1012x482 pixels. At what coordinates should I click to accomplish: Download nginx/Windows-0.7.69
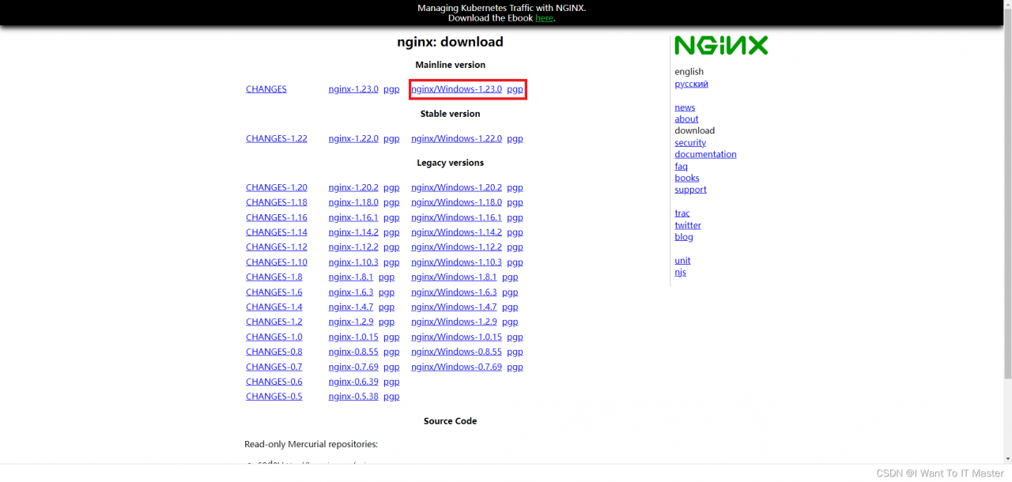coord(456,367)
